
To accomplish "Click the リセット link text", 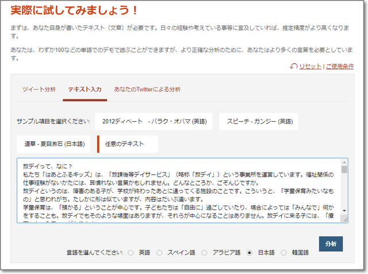I will pyautogui.click(x=310, y=67).
